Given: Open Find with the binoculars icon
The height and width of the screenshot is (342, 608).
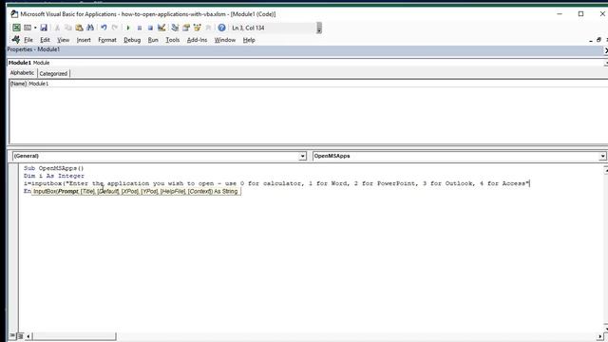Looking at the screenshot, I should [90, 28].
